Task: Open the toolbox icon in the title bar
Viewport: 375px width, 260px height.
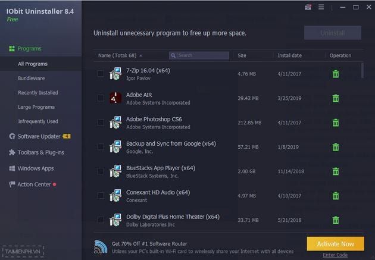Action: pyautogui.click(x=308, y=7)
